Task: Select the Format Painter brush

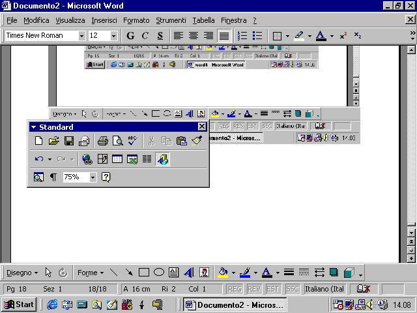Action: coord(197,141)
